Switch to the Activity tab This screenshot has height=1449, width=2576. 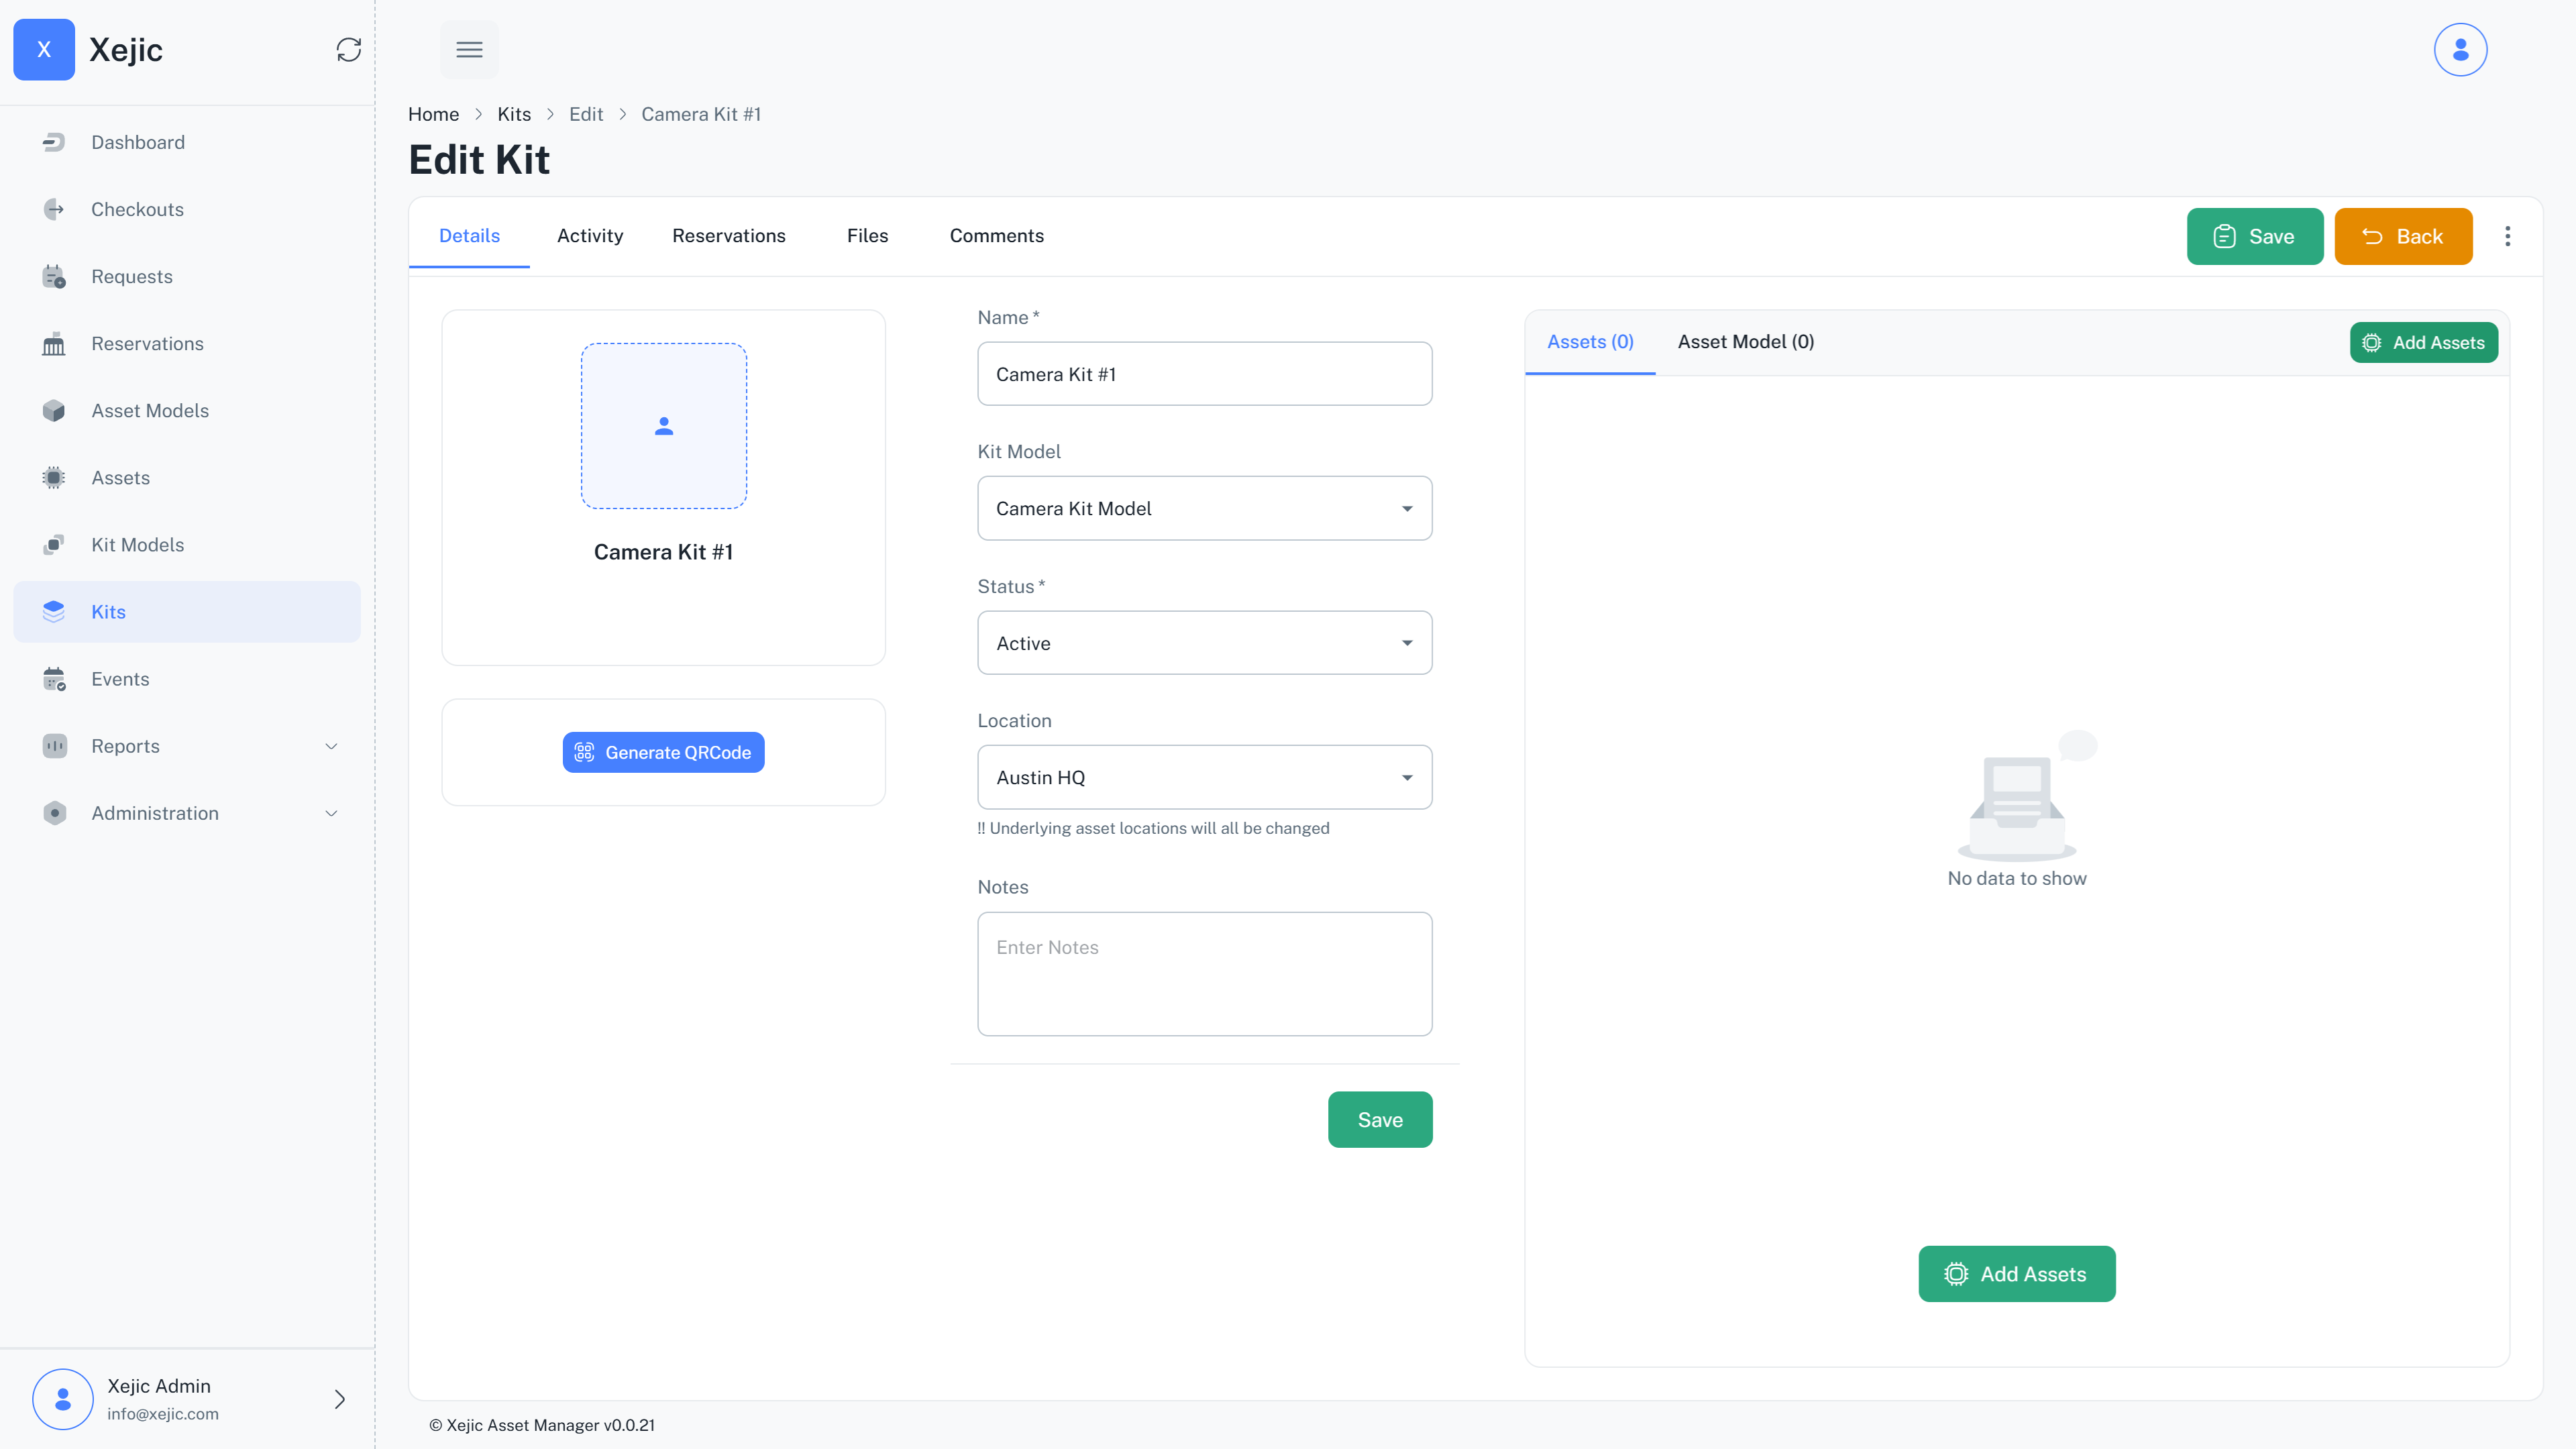coord(590,235)
